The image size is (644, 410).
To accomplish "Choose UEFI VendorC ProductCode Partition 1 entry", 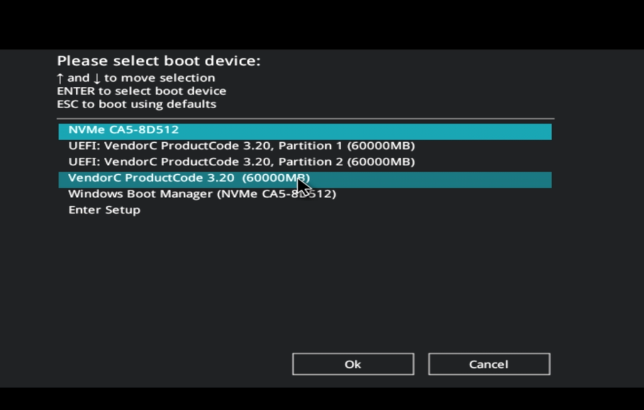I will tap(305, 148).
